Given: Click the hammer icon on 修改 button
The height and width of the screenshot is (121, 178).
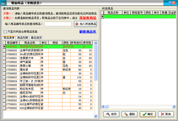Looking at the screenshot, I should point(108,114).
